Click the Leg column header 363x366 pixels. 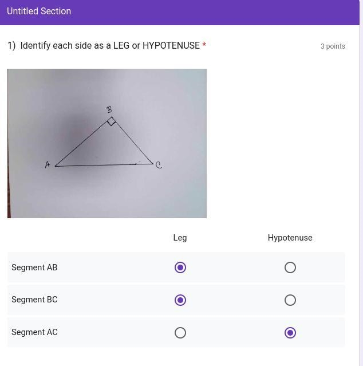pyautogui.click(x=180, y=238)
